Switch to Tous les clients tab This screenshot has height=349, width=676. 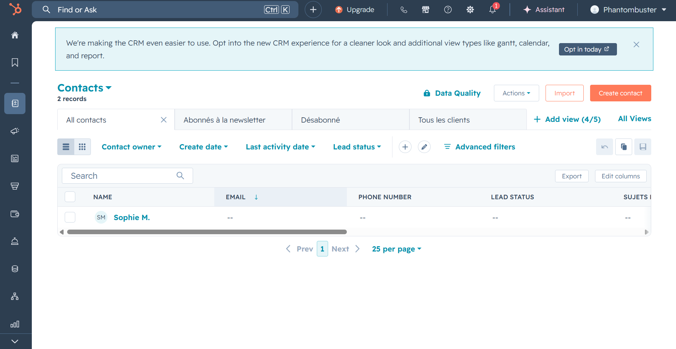468,120
